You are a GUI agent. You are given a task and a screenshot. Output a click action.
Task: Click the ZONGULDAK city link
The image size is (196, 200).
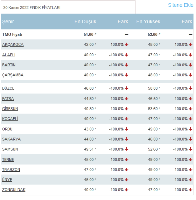click(14, 190)
